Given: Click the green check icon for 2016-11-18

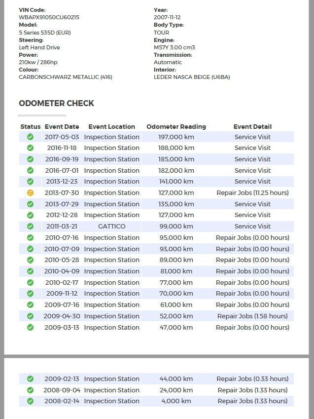Looking at the screenshot, I should pos(30,148).
